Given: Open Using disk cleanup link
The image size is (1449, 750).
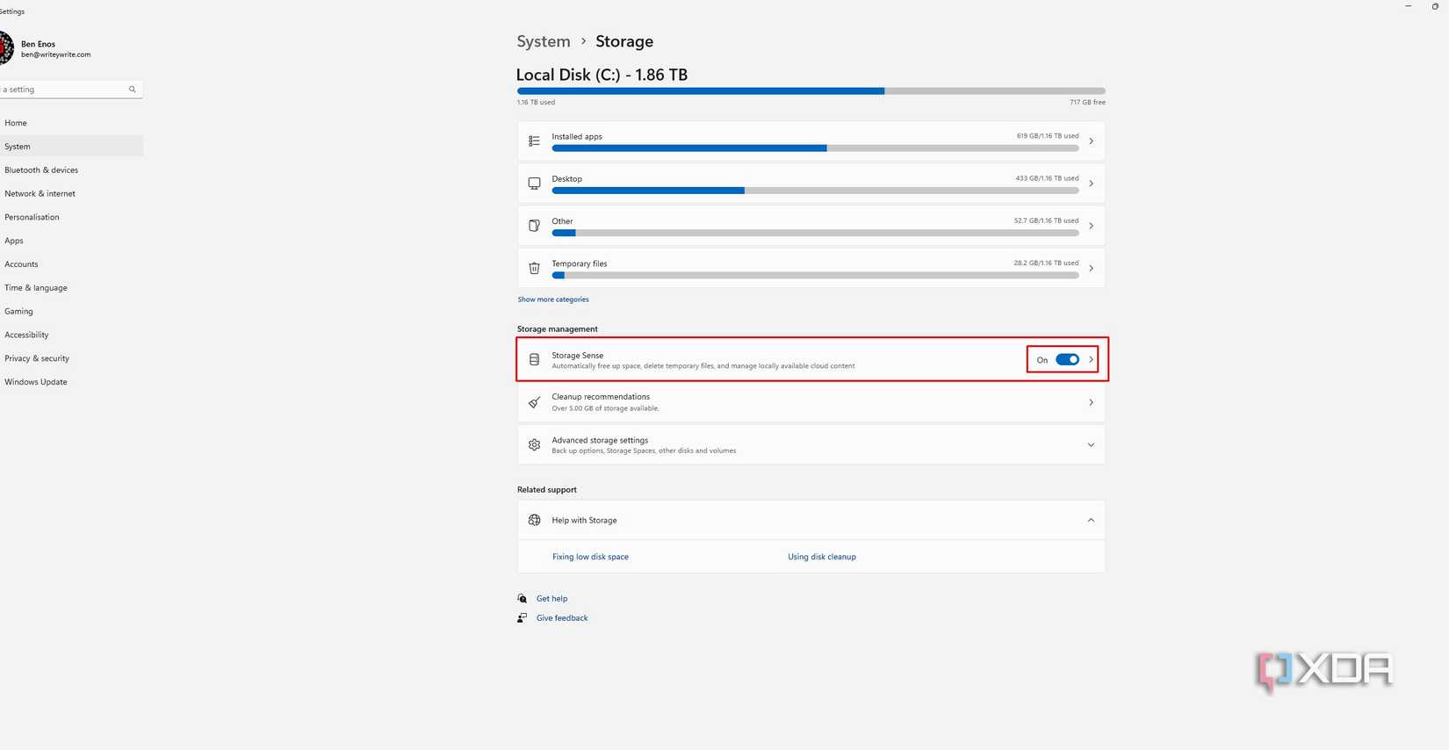Looking at the screenshot, I should (x=822, y=557).
